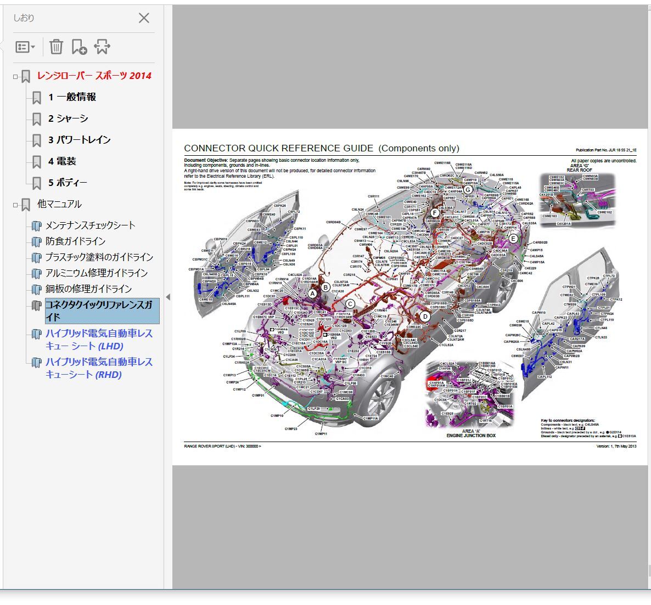The width and height of the screenshot is (651, 605).
Task: Open メンテナンスチェックシート bookmark
Action: tap(91, 225)
